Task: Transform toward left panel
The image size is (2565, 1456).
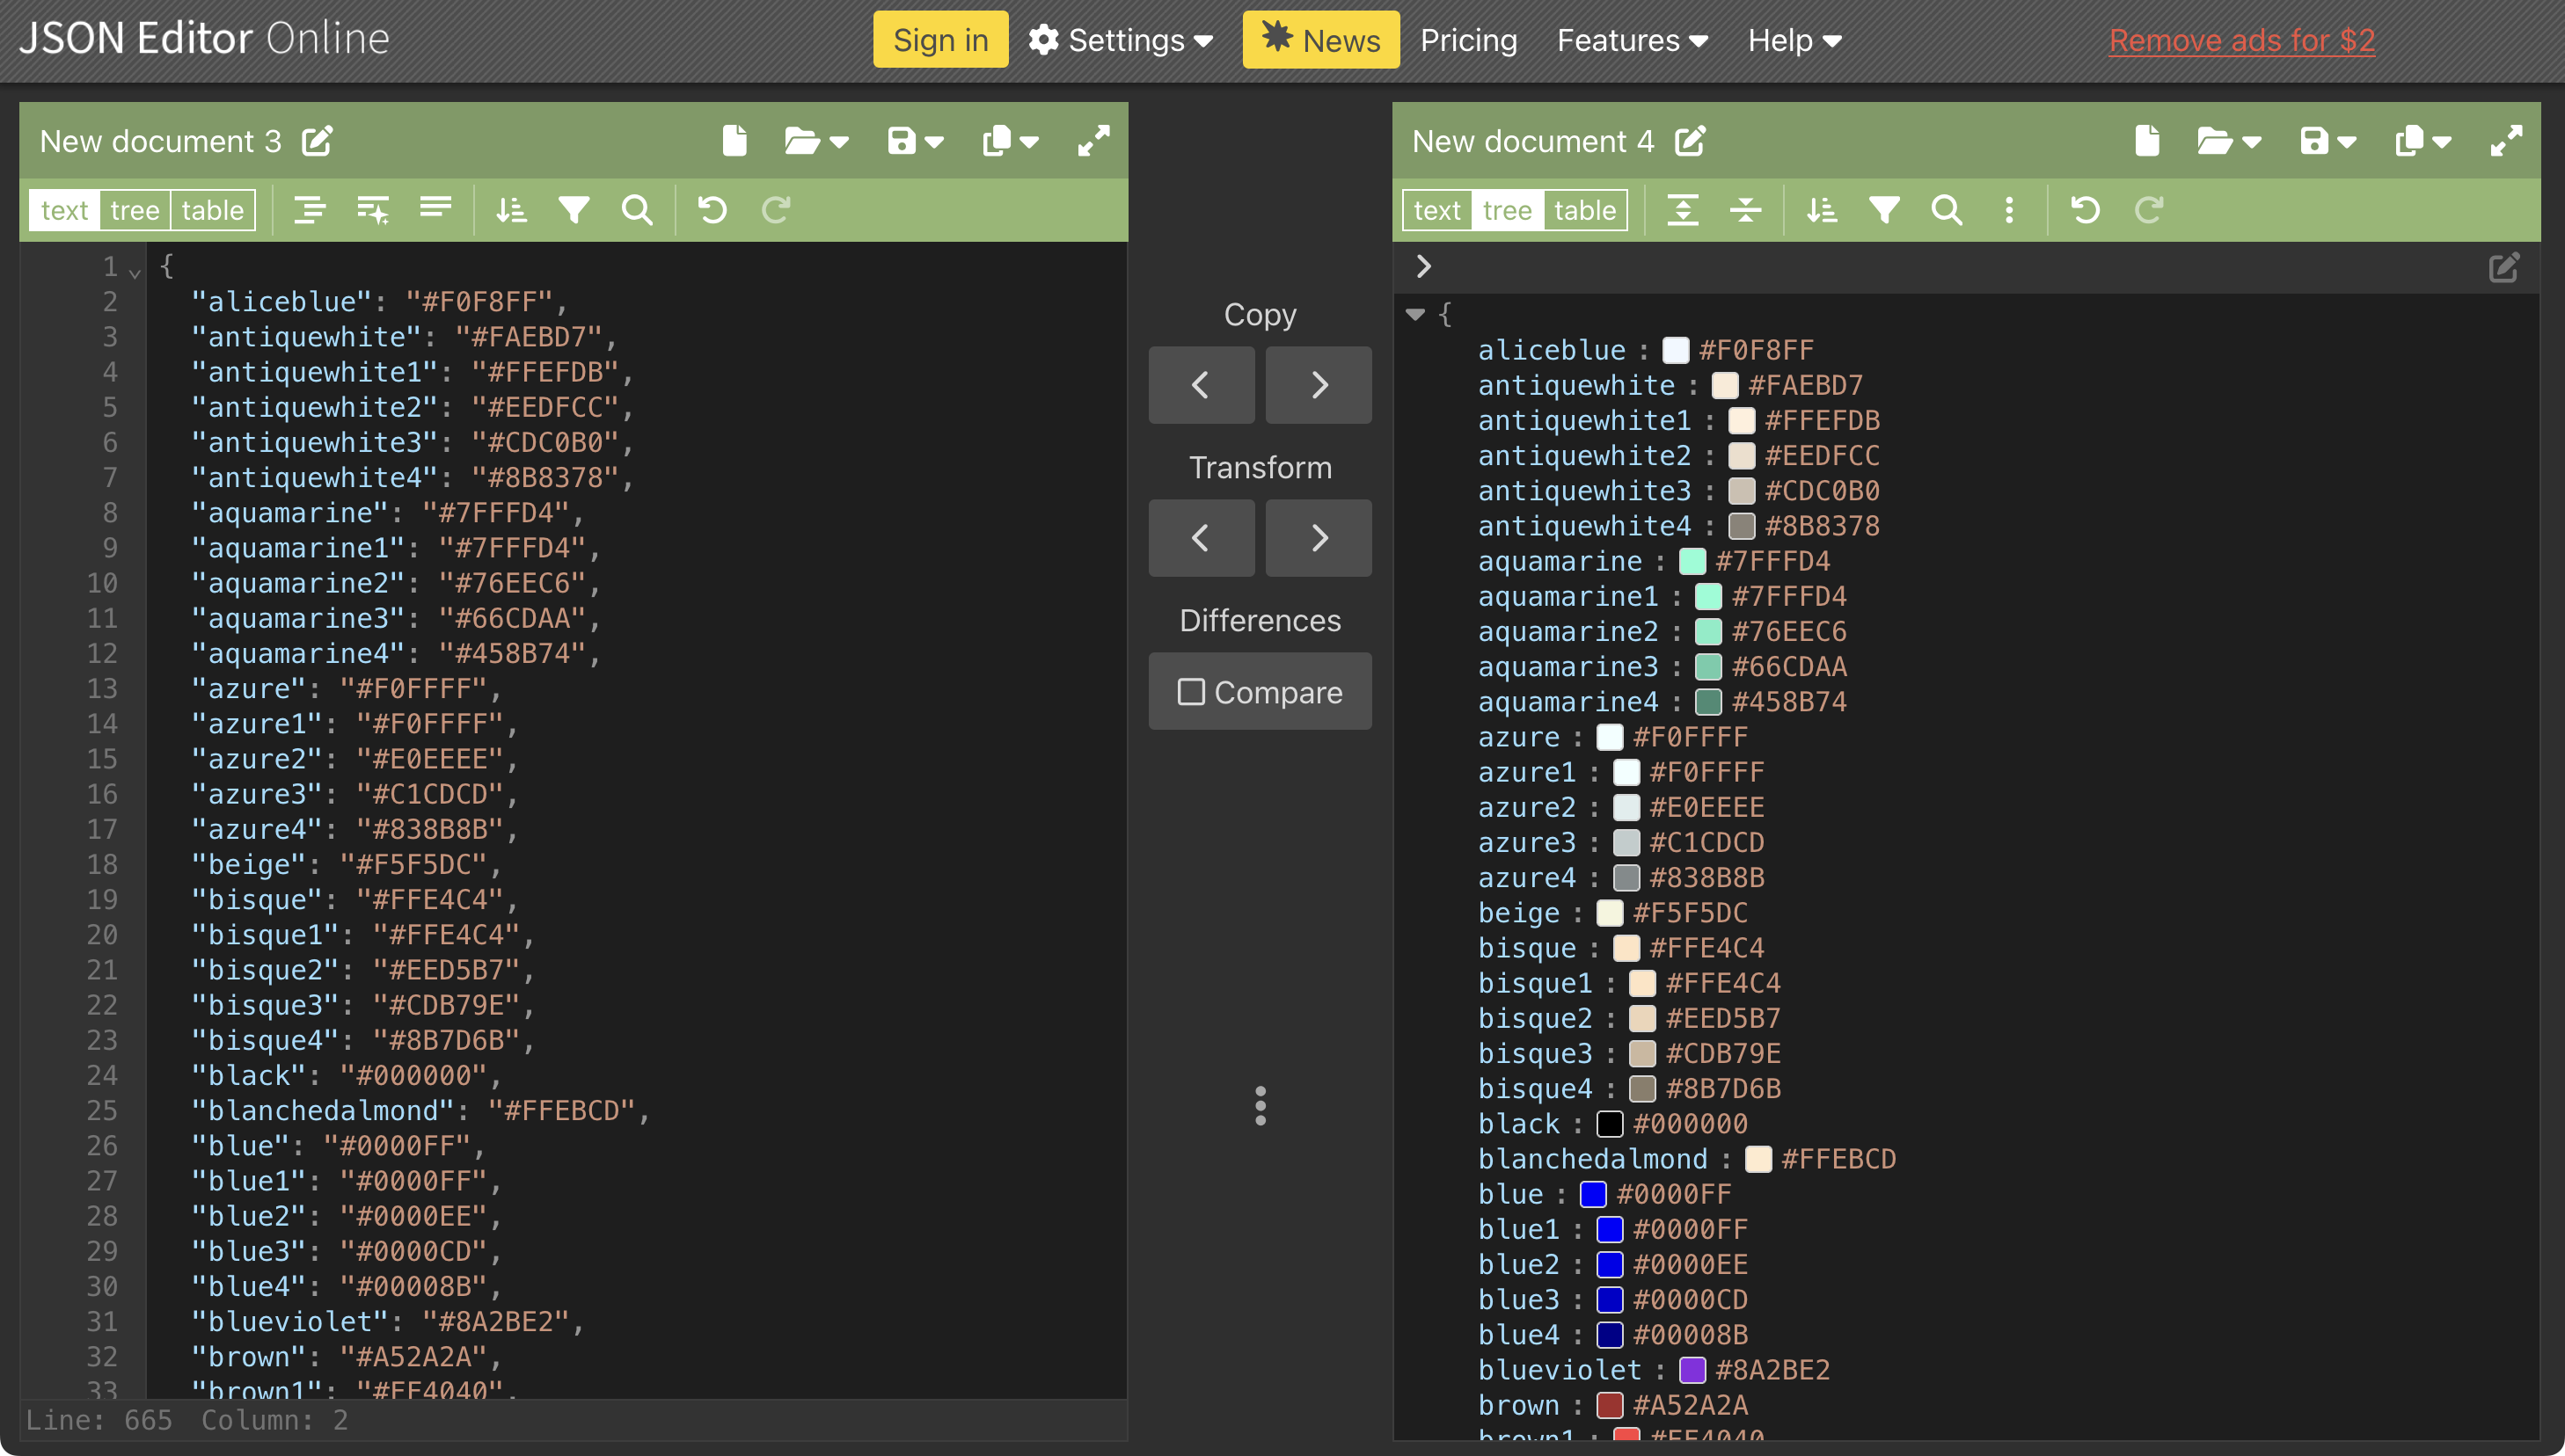Action: pos(1201,538)
